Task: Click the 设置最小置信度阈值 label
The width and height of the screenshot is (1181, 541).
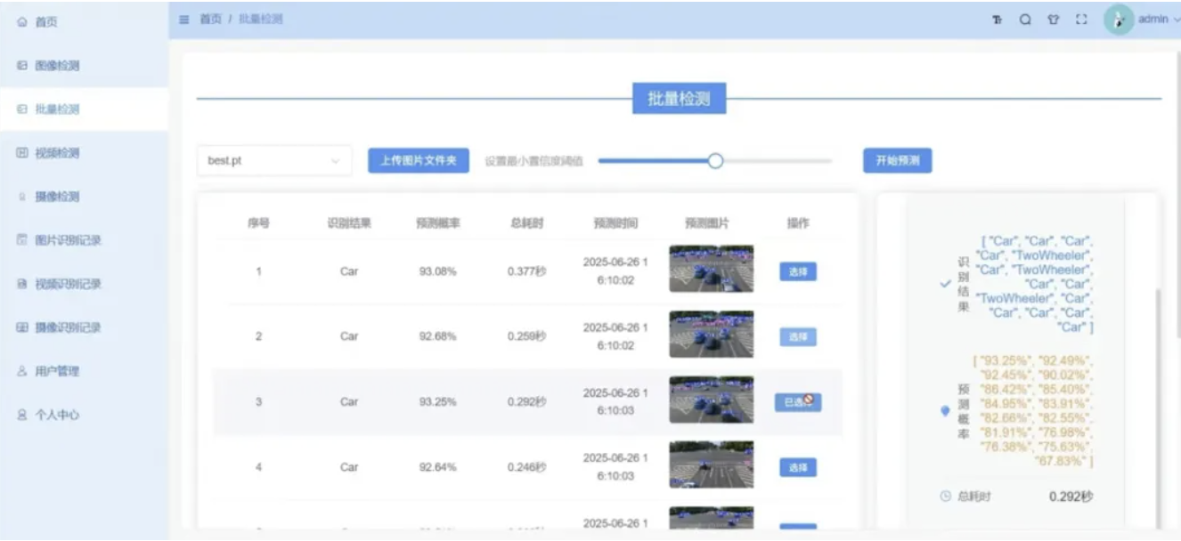Action: click(x=533, y=161)
